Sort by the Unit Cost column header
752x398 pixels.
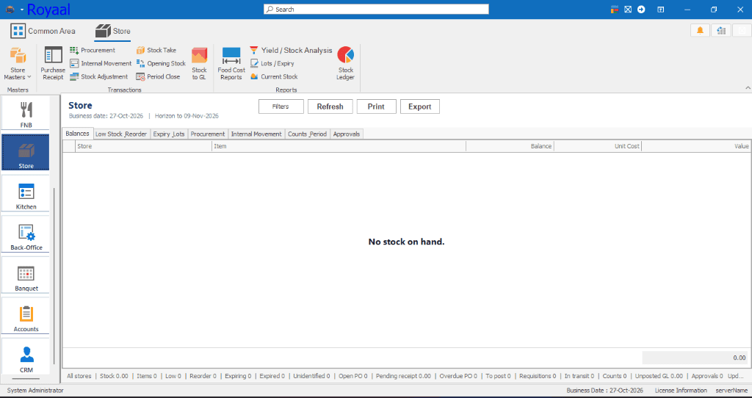point(598,146)
